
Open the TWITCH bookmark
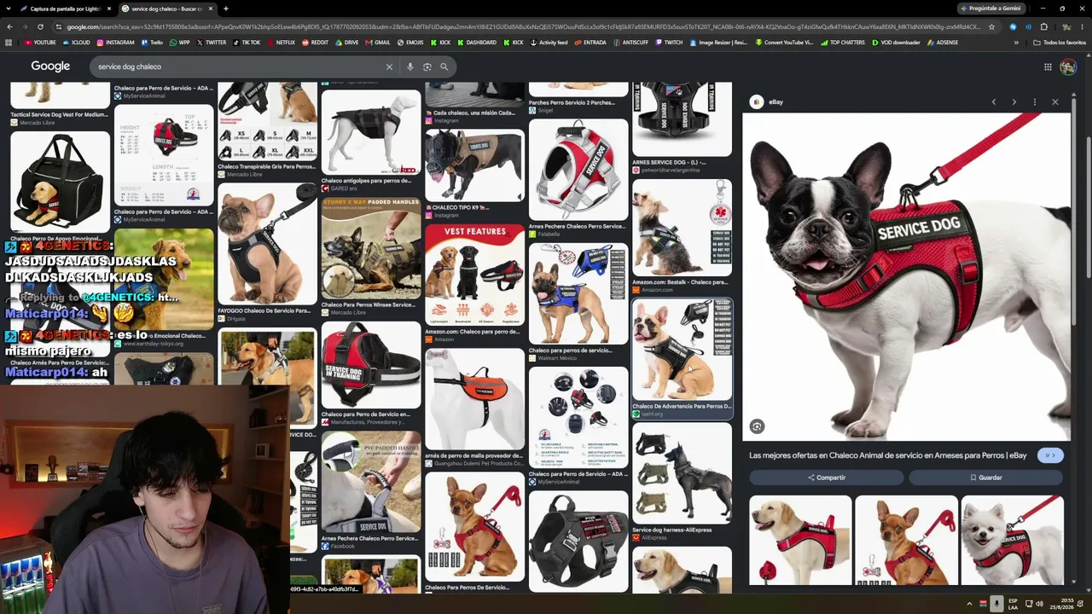[x=669, y=43]
